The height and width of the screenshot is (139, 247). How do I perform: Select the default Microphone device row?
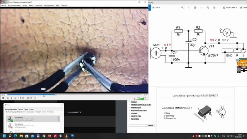click(x=33, y=119)
